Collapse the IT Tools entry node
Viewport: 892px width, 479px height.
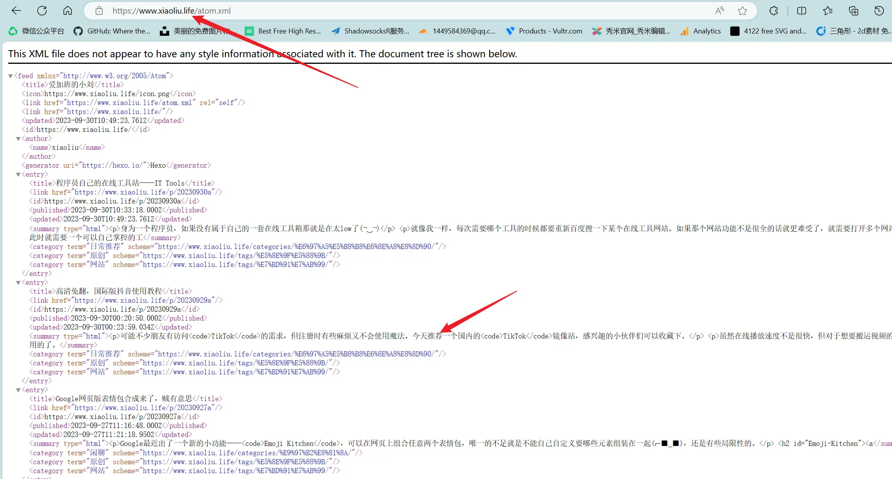(18, 174)
